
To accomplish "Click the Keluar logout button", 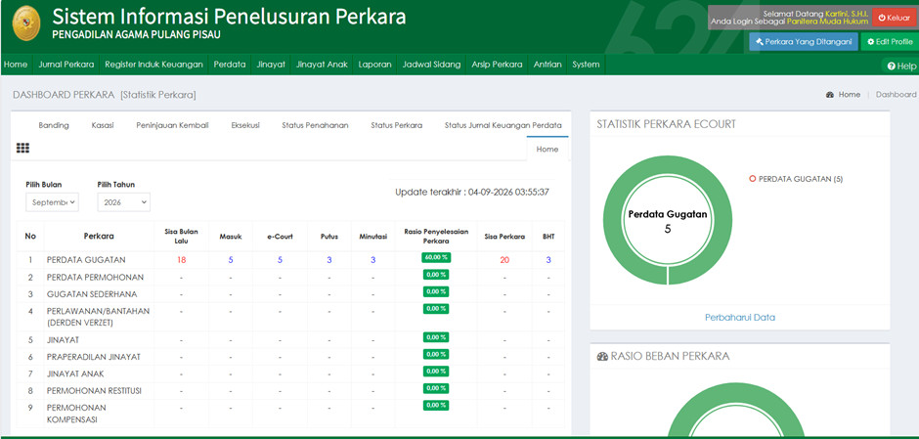I will (895, 18).
